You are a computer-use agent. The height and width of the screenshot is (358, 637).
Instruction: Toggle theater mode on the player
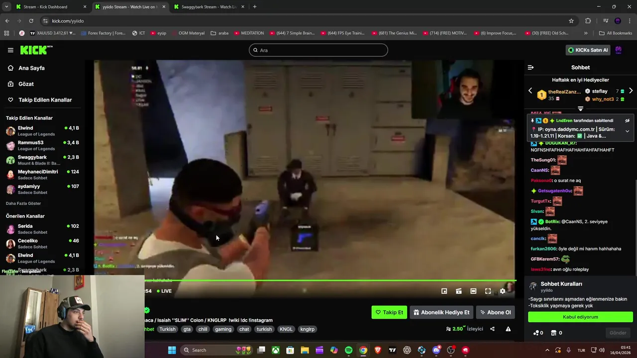tap(473, 291)
